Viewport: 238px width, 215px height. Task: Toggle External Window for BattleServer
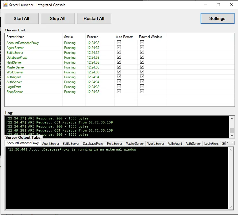[x=142, y=52]
